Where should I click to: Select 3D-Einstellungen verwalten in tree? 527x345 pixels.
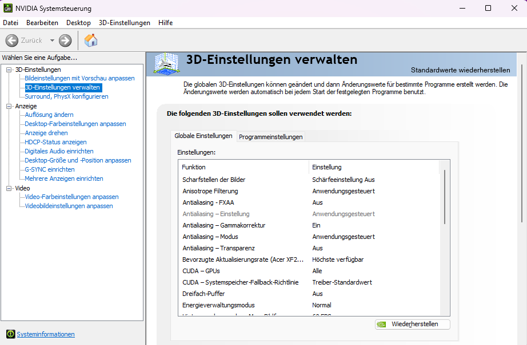point(62,87)
